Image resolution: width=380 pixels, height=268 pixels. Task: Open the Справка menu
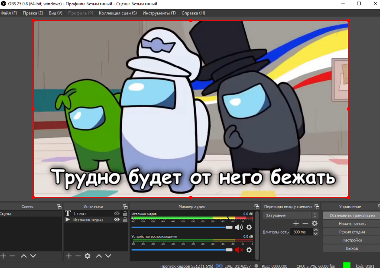point(193,13)
